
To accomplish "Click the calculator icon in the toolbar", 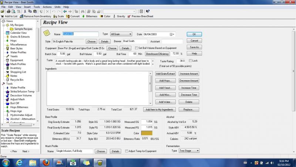I will pyautogui.click(x=141, y=12).
